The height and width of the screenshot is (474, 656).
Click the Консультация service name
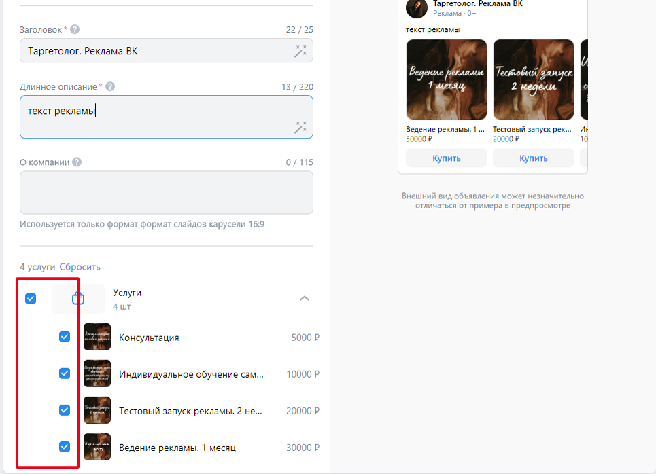[x=149, y=338]
